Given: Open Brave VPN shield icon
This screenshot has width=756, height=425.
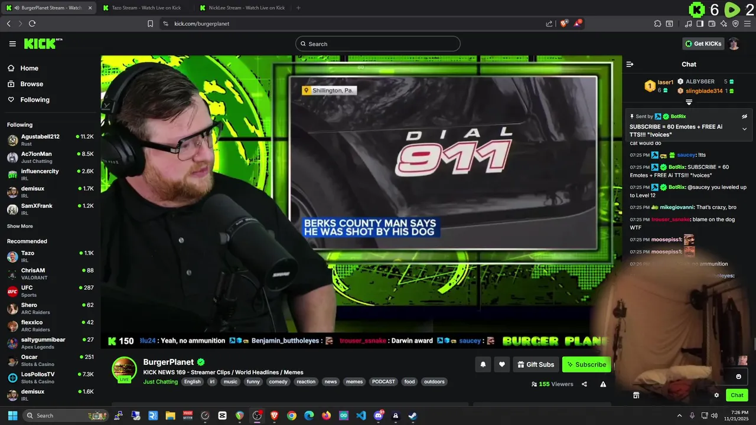Looking at the screenshot, I should [x=735, y=24].
